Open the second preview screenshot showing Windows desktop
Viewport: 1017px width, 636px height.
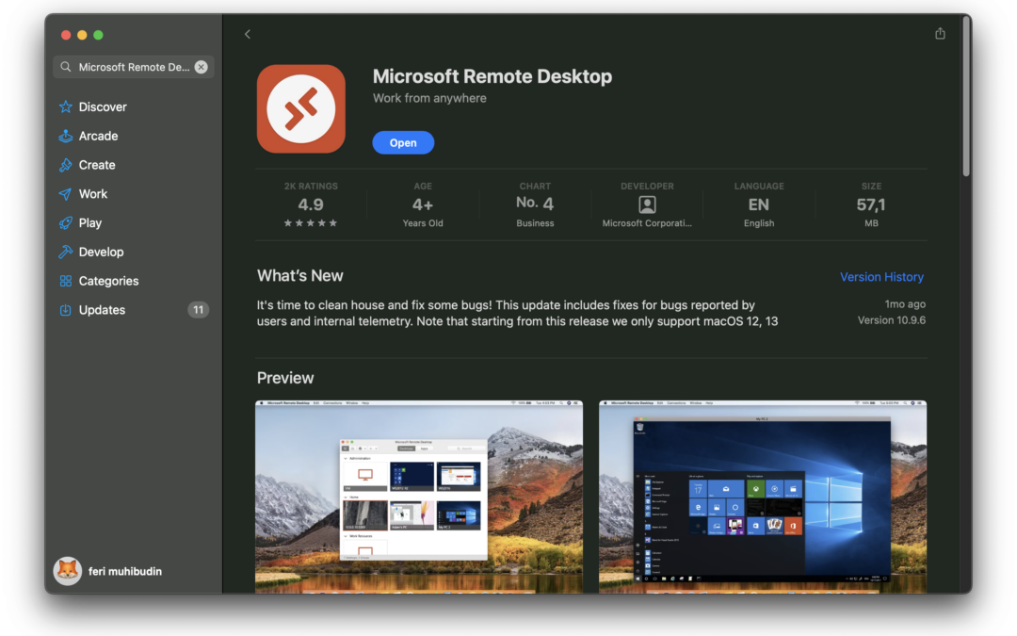point(763,497)
